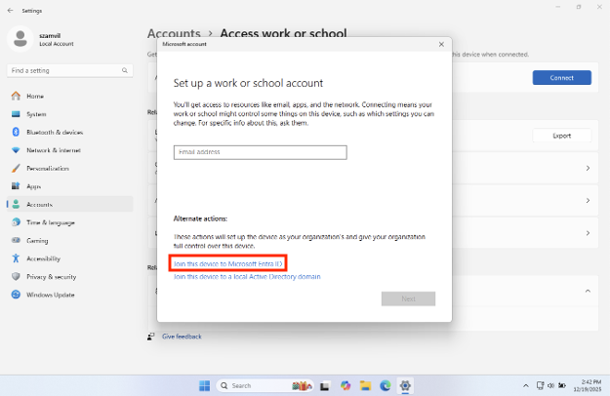Viewport: 610px width, 396px height.
Task: Click Join this device to Microsoft Entra ID
Action: (x=227, y=264)
